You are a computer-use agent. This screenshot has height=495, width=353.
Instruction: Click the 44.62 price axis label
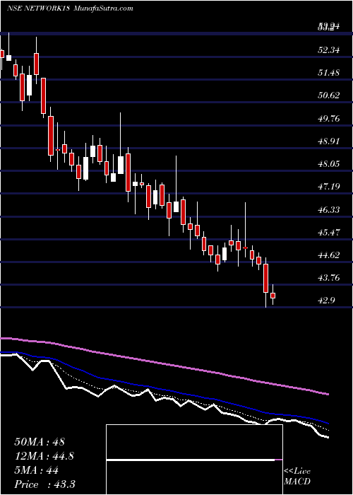coord(329,255)
